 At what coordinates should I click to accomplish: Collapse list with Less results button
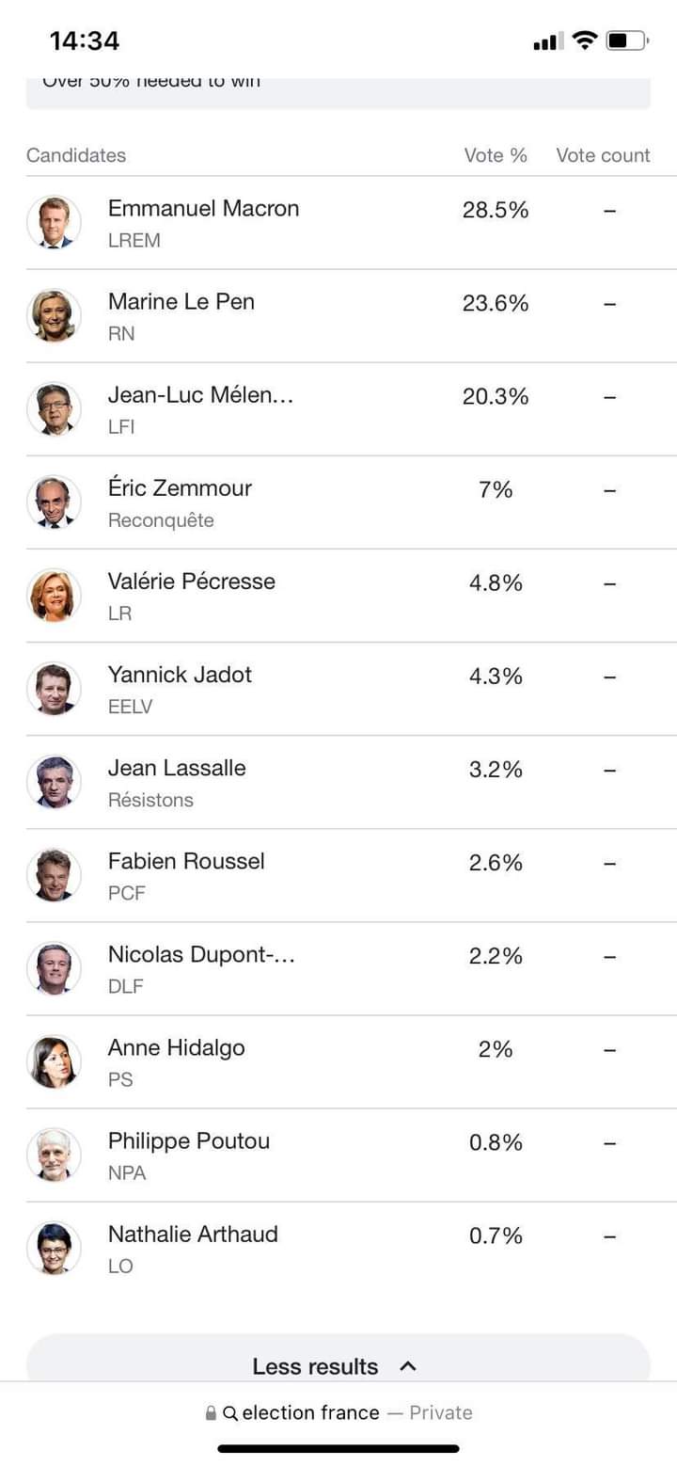click(x=338, y=1362)
